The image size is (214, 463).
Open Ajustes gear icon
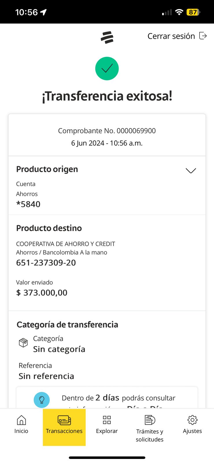click(192, 420)
